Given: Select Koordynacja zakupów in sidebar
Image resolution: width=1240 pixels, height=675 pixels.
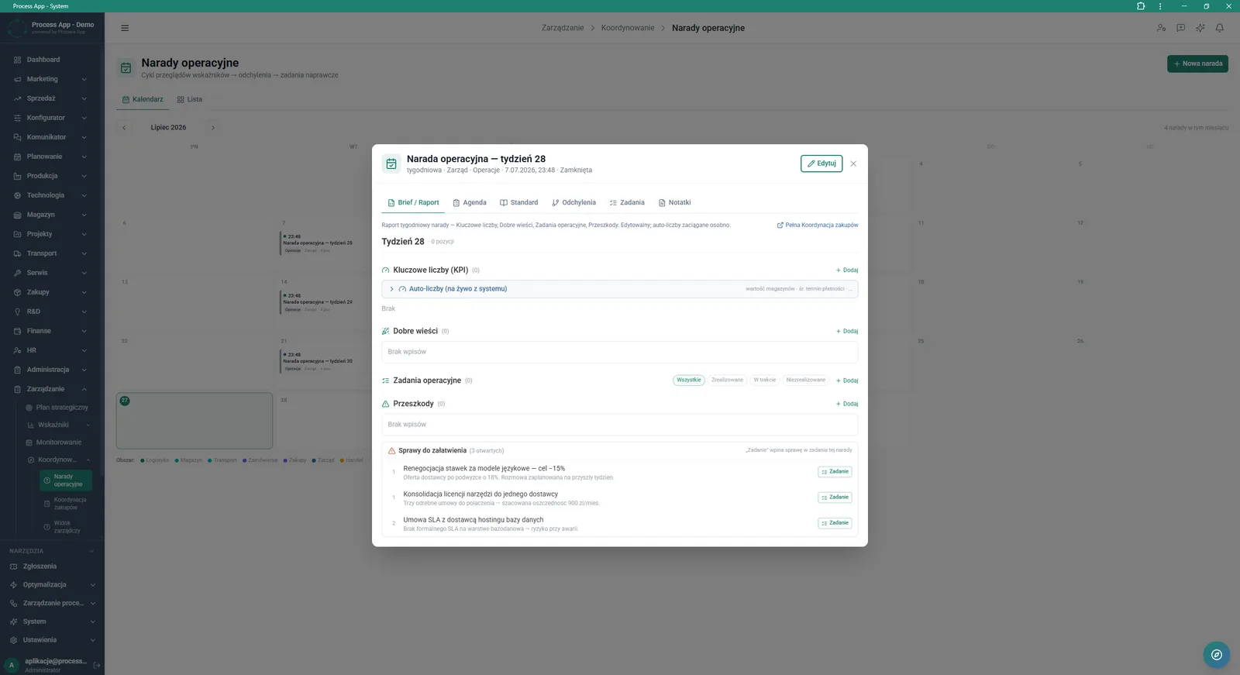Looking at the screenshot, I should point(66,504).
